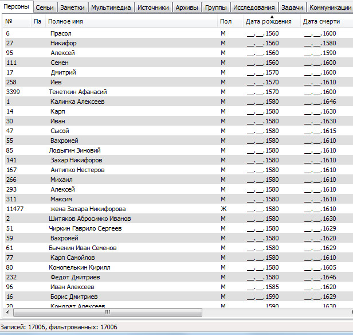Screen dimensions: 353x335
Task: Select the Конопелькин Кирилл row
Action: coord(178,268)
